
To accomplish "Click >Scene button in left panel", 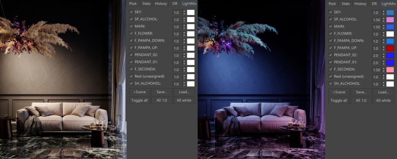I will click(140, 92).
